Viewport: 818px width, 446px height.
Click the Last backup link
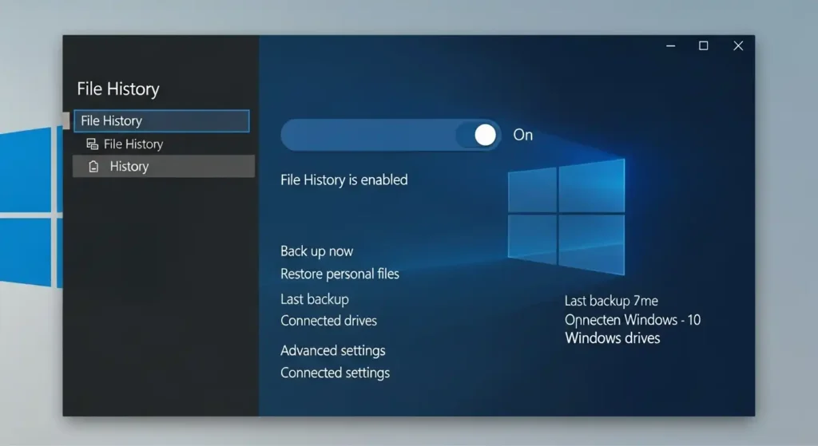(315, 299)
